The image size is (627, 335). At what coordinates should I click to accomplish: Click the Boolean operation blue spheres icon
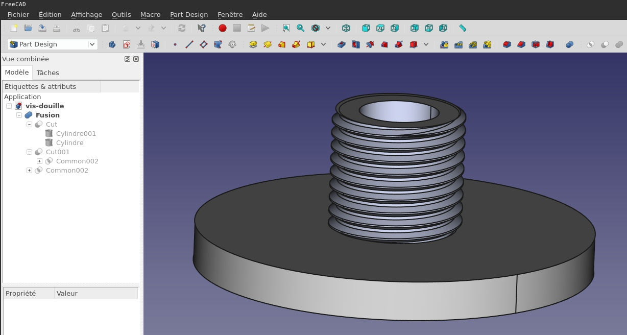(570, 44)
